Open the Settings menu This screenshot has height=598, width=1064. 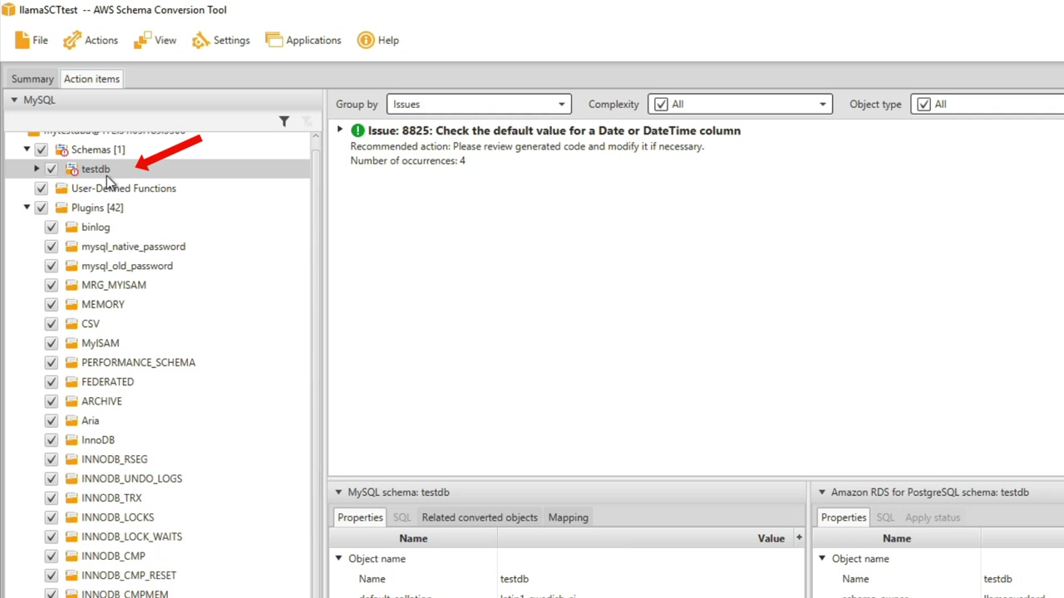tap(220, 40)
